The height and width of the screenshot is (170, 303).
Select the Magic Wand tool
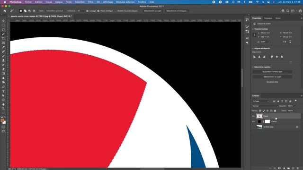coord(3,34)
